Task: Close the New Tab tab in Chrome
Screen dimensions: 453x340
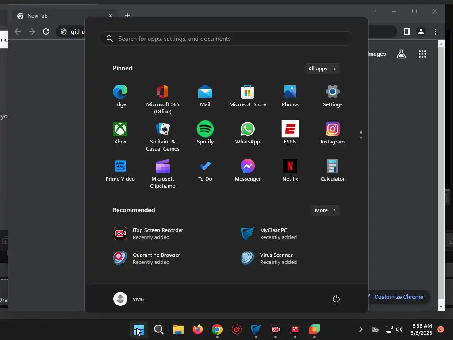Action: (110, 16)
